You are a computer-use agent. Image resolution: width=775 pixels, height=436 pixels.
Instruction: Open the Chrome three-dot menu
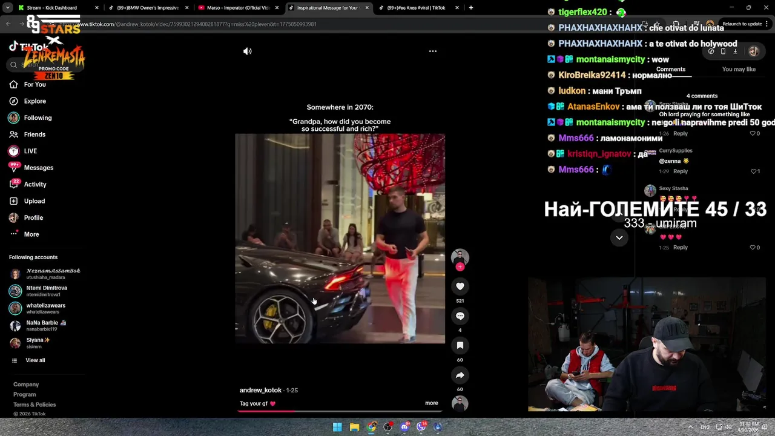[x=768, y=24]
